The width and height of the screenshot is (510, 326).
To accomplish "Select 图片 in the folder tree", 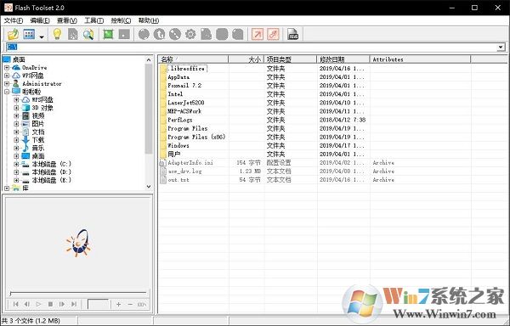I will point(37,124).
